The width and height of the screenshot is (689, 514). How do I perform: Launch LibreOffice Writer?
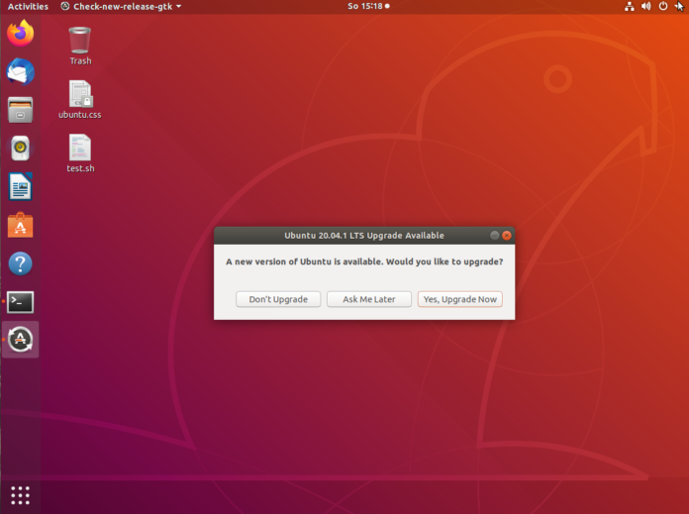(x=20, y=186)
